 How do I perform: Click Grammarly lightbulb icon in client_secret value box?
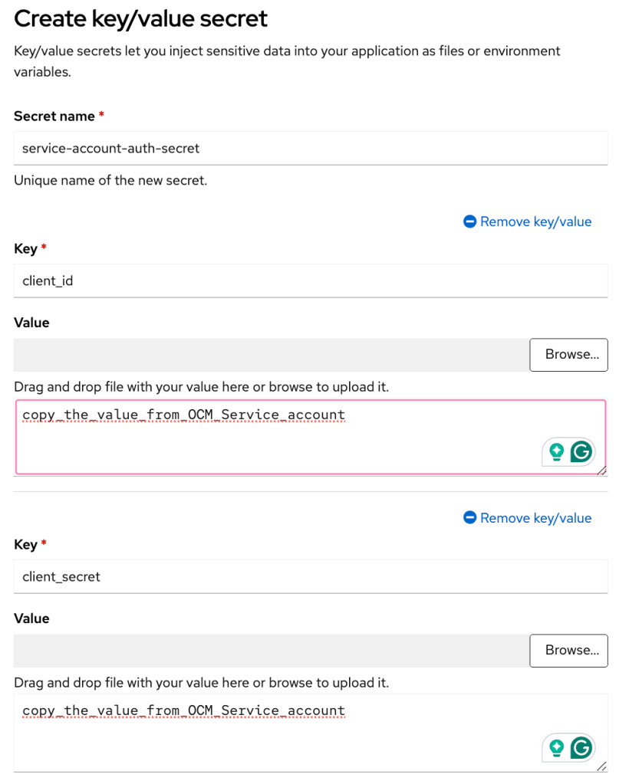click(x=557, y=748)
